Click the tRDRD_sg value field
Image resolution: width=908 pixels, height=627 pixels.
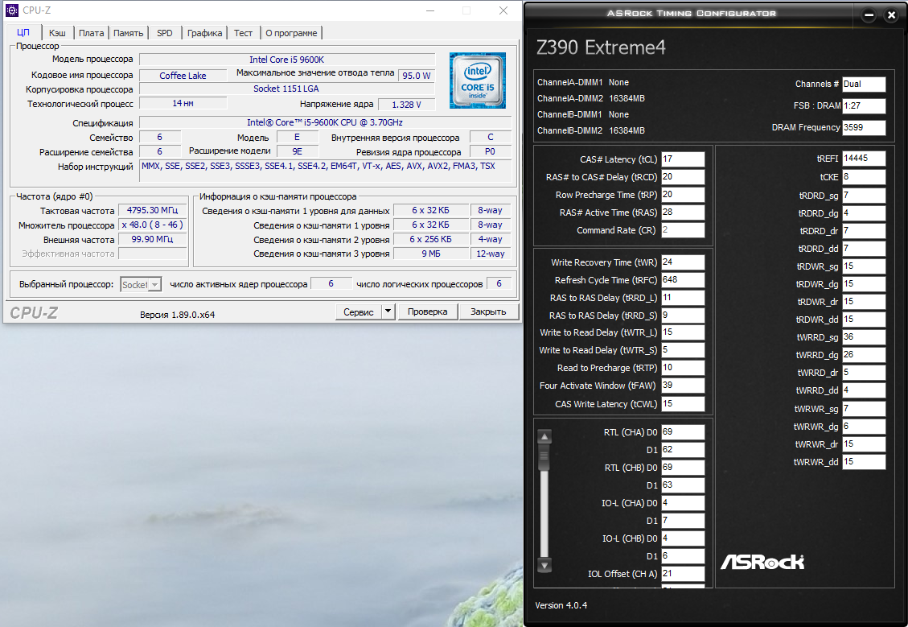click(864, 196)
